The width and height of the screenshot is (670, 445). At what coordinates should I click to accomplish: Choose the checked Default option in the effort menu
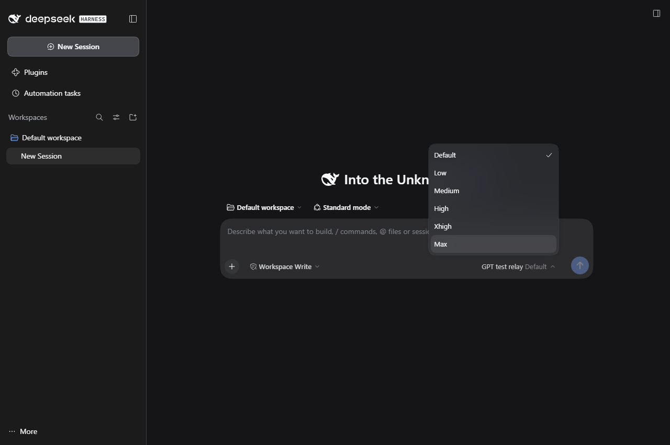(494, 155)
